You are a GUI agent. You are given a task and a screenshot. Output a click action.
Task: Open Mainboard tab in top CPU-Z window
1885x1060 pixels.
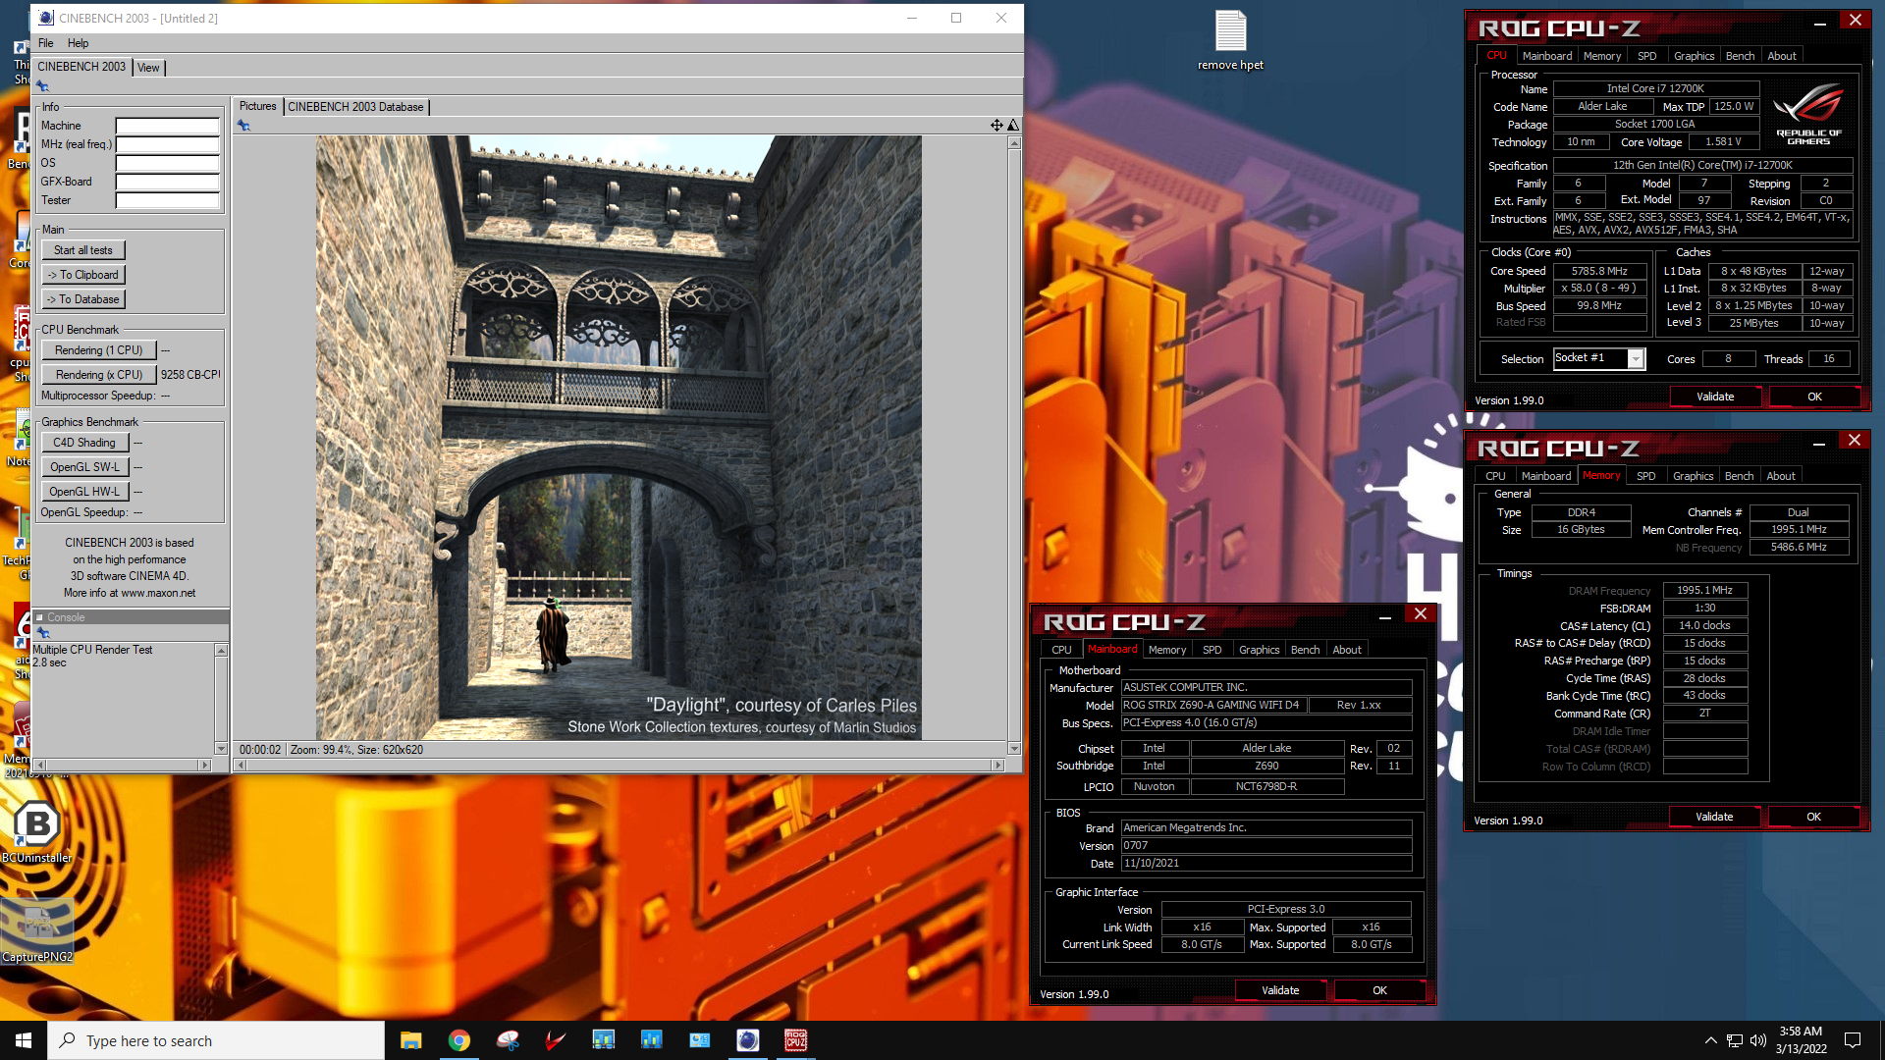(x=1547, y=56)
